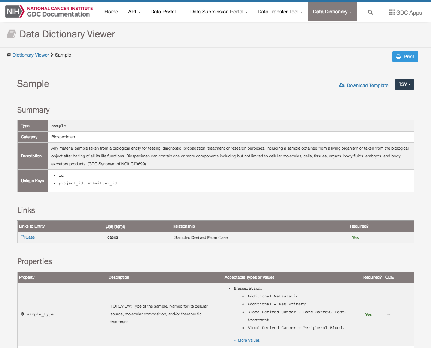
Task: Open the Data Transfer Tool menu
Action: click(x=280, y=12)
